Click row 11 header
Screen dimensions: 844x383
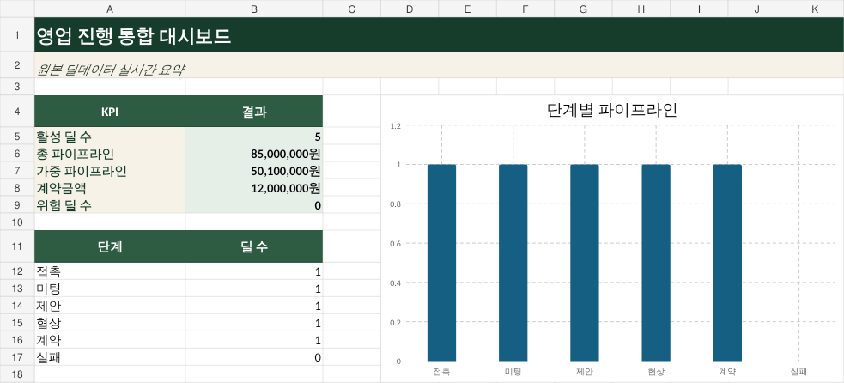pos(17,246)
